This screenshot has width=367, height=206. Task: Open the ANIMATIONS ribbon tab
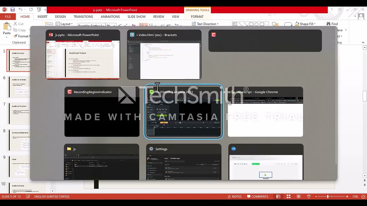(x=110, y=17)
